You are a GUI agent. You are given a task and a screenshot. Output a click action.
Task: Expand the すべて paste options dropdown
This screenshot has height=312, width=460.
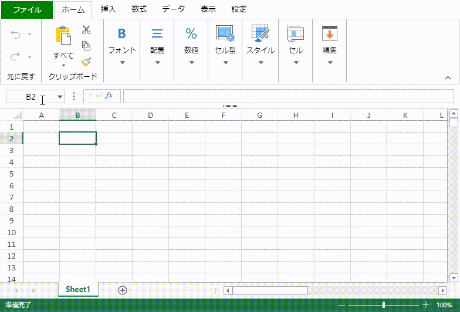tap(63, 65)
